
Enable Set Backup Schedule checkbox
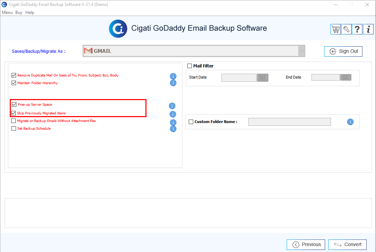coord(14,128)
